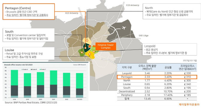Open the Pentagon (Centre) info box
Screen dimensions: 201x108
29,11
